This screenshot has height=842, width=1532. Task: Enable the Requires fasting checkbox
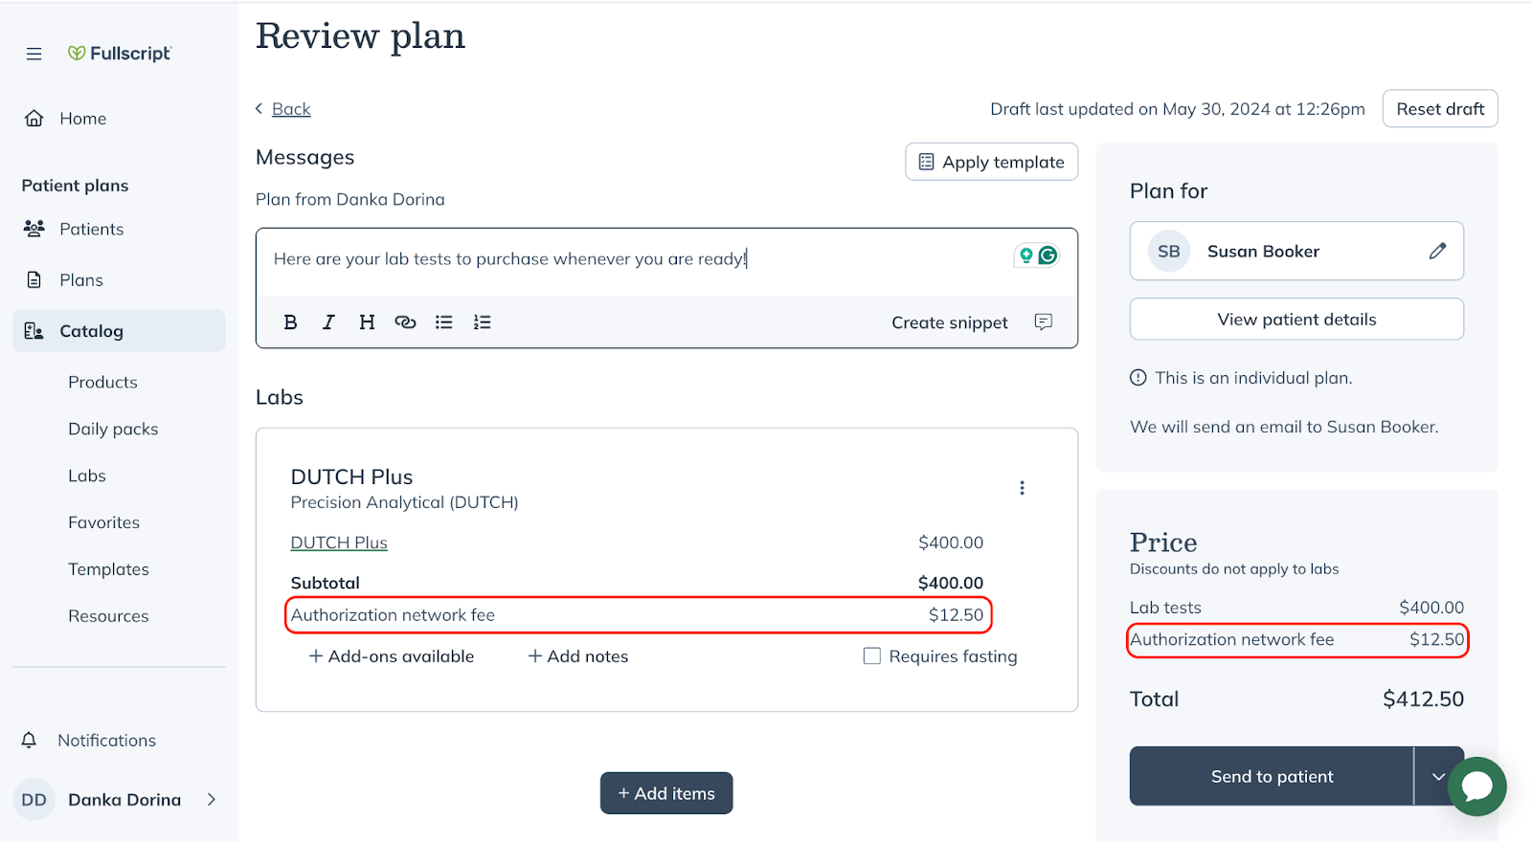coord(872,656)
